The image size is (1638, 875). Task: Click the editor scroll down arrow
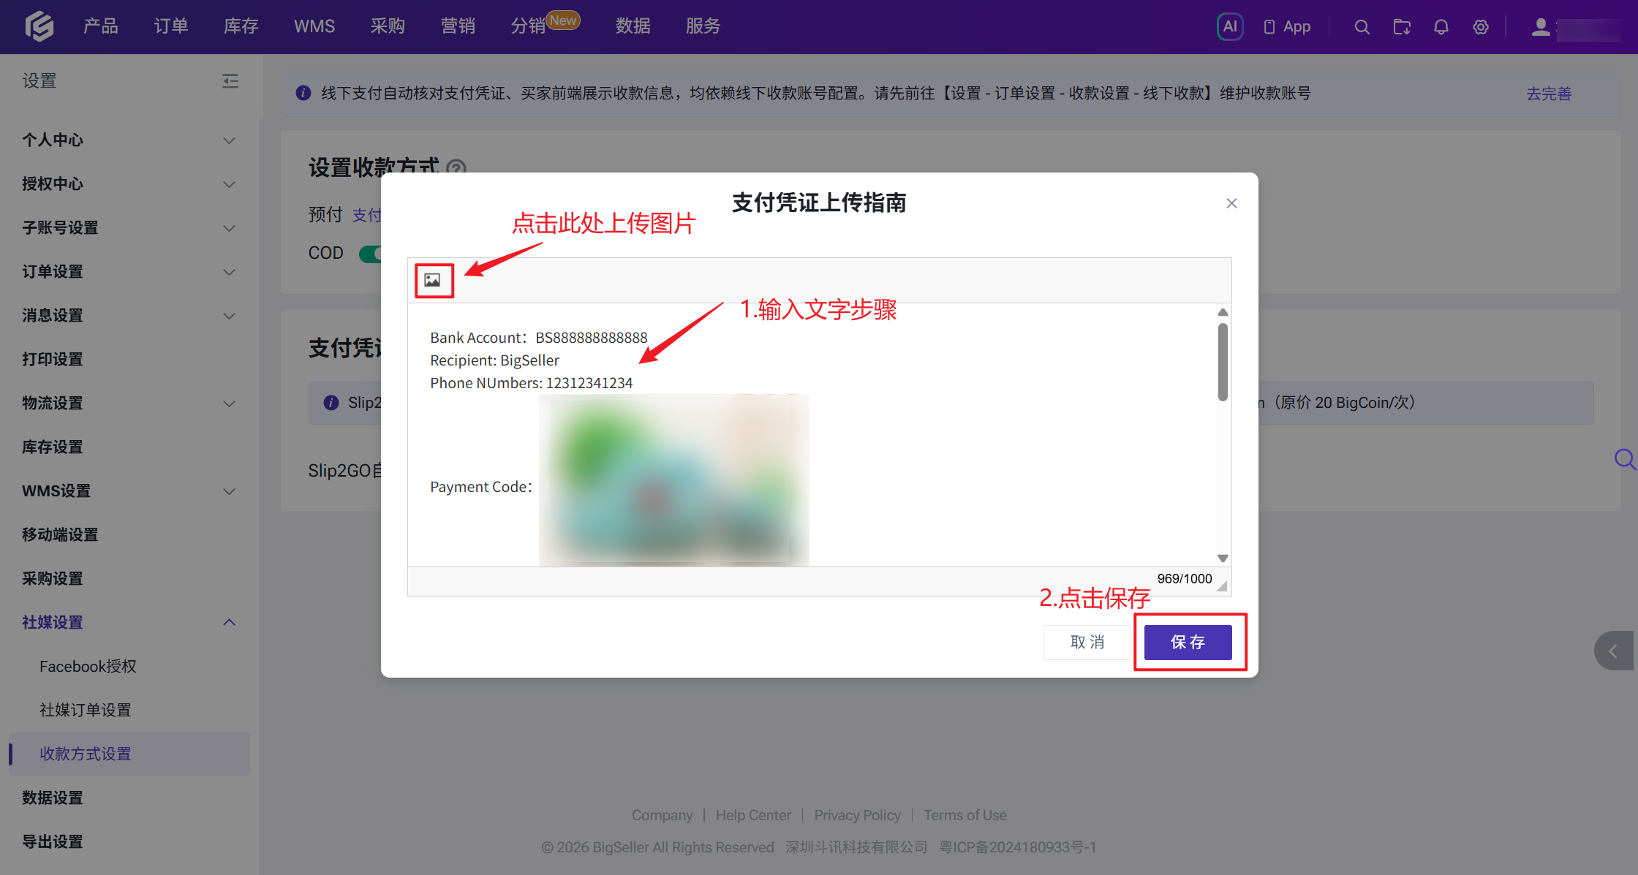(x=1223, y=558)
